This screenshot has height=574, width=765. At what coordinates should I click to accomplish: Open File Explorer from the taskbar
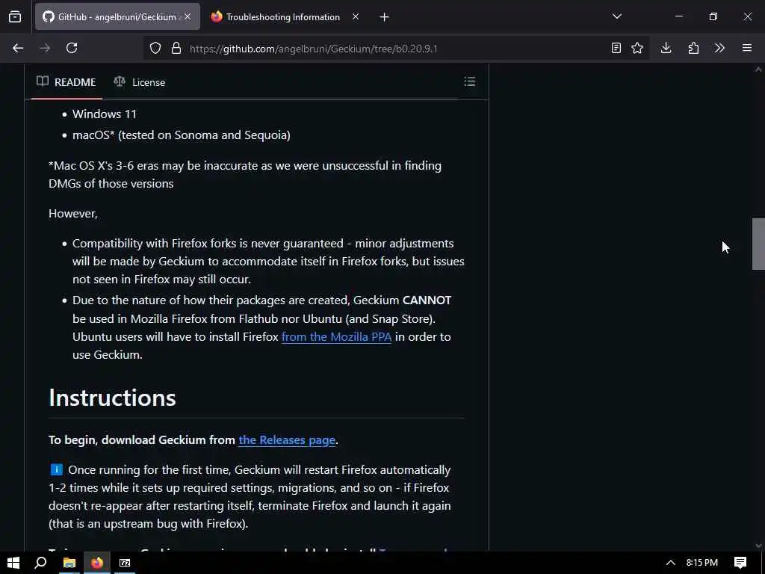[x=69, y=563]
